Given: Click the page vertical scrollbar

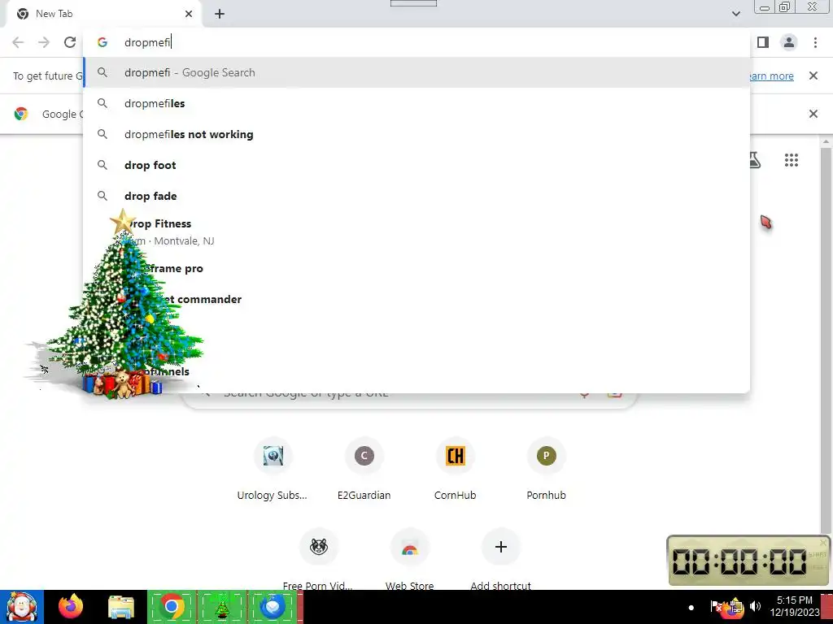Looking at the screenshot, I should pyautogui.click(x=826, y=340).
